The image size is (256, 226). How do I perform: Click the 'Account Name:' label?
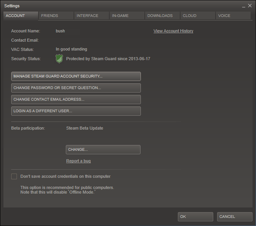(25, 31)
